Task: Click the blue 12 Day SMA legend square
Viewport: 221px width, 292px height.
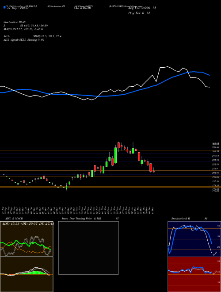Action: (4, 7)
